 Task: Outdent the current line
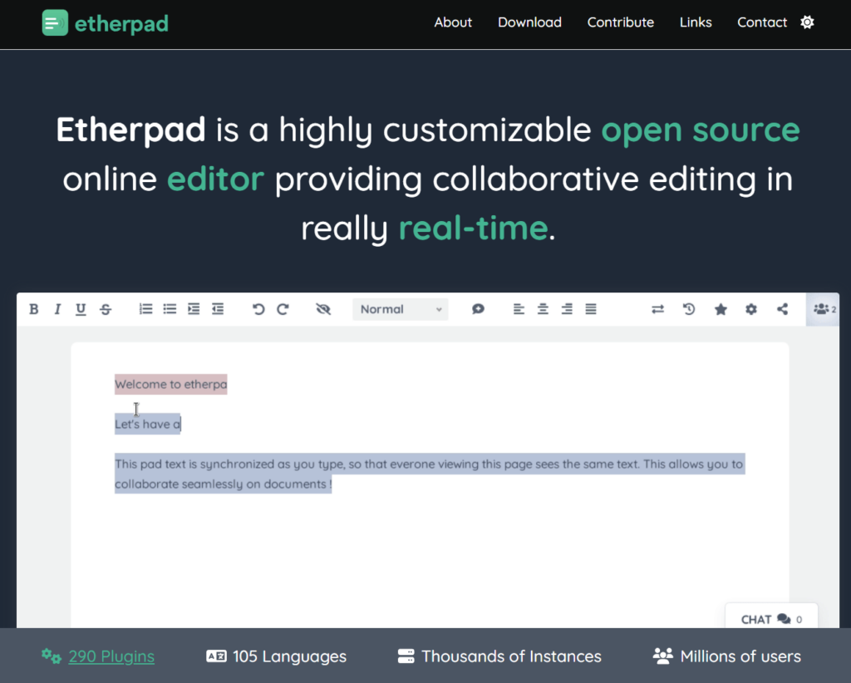(x=218, y=309)
